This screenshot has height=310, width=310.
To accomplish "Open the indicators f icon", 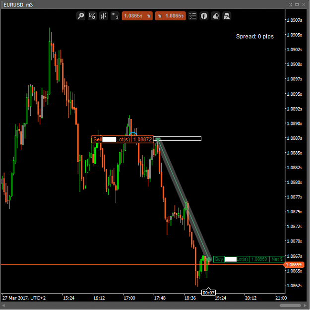I will click(x=204, y=16).
